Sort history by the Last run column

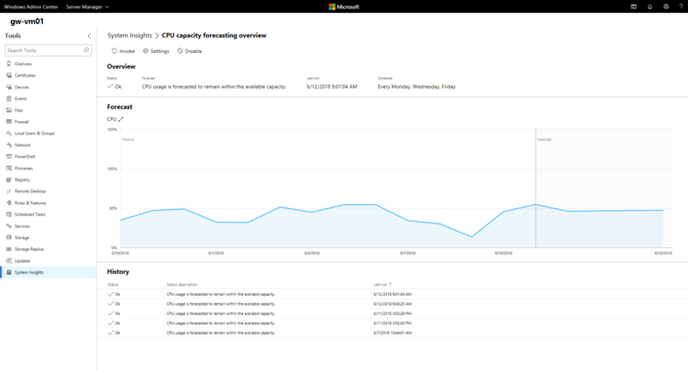(x=384, y=284)
